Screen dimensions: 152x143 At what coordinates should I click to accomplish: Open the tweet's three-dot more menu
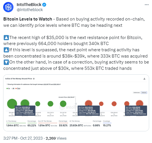coord(147,5)
